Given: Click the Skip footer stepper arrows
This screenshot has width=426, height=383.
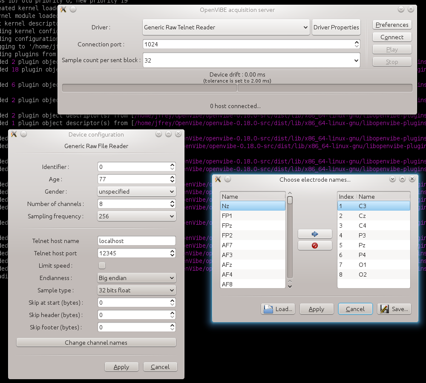Looking at the screenshot, I should [x=172, y=327].
